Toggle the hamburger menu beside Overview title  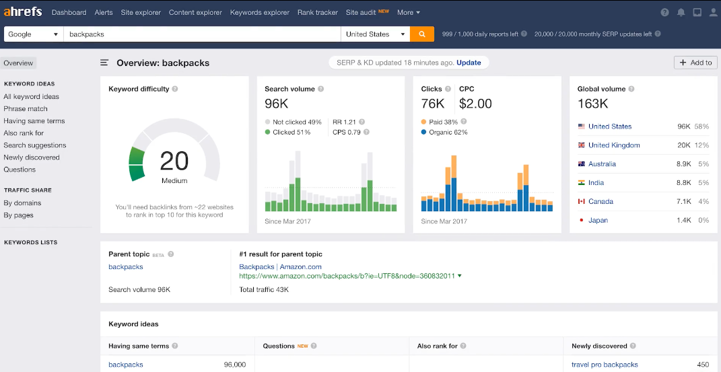[104, 63]
